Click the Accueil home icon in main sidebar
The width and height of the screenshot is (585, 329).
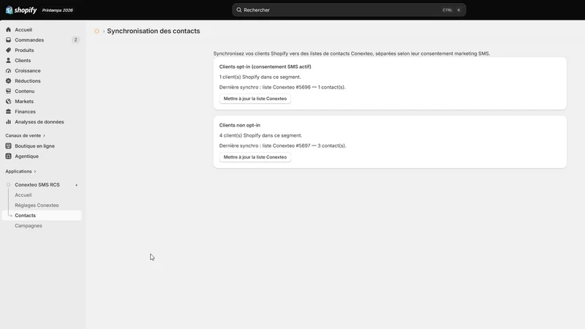click(8, 29)
